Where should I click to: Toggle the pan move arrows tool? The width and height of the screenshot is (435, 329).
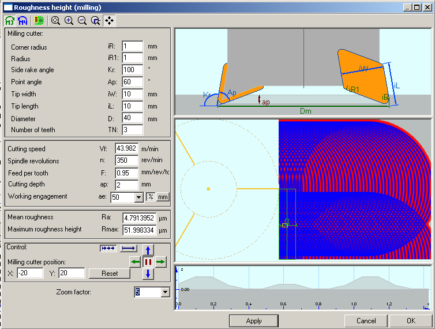pos(109,21)
